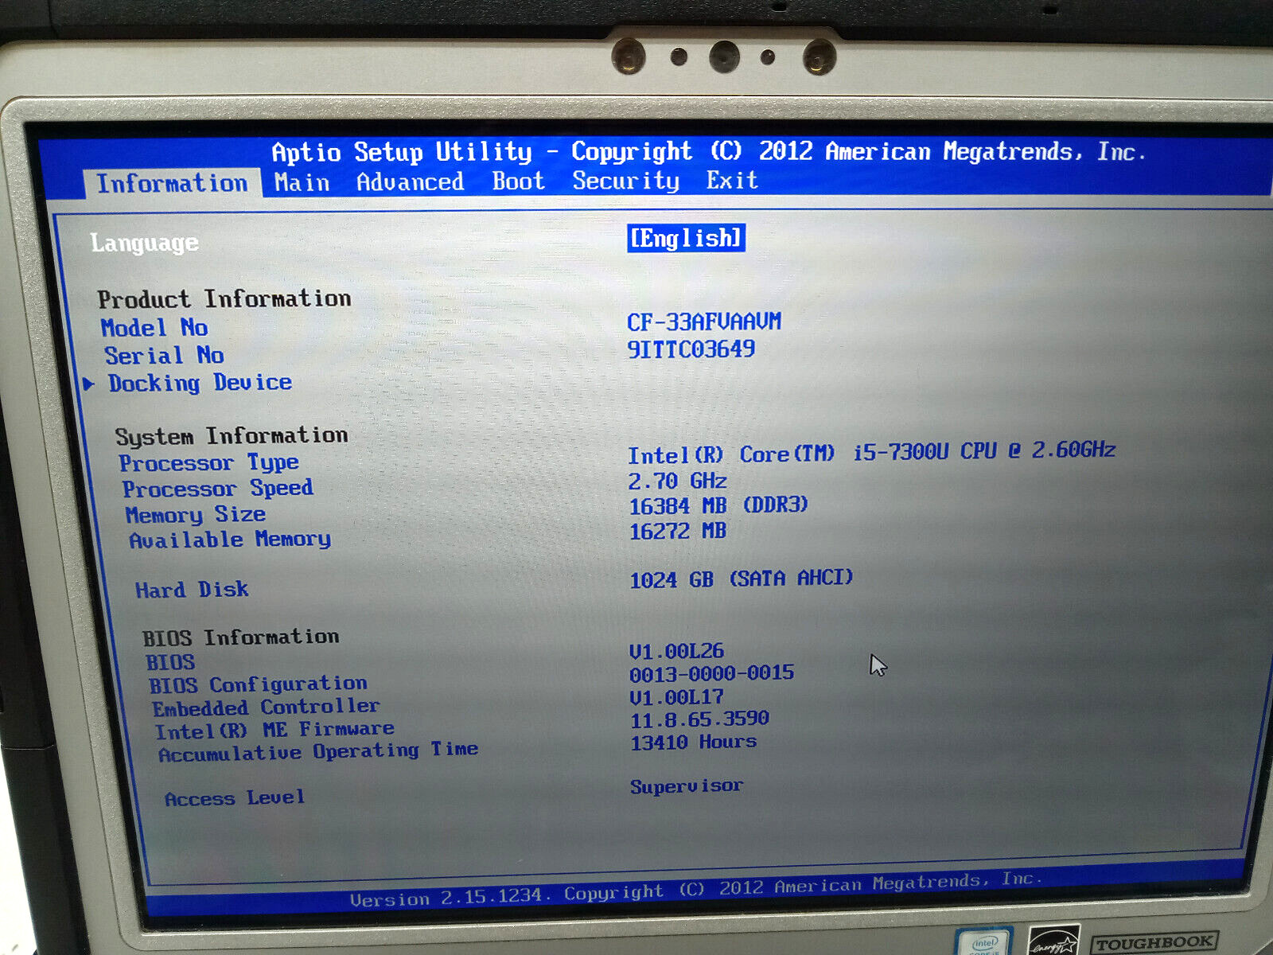Click the Embedded Controller label

point(266,707)
